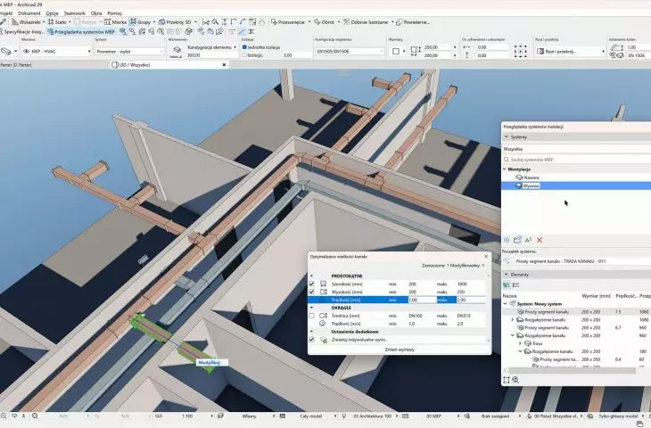This screenshot has height=428, width=651.
Task: Close the 3D / Wszystko tab
Action: (224, 65)
